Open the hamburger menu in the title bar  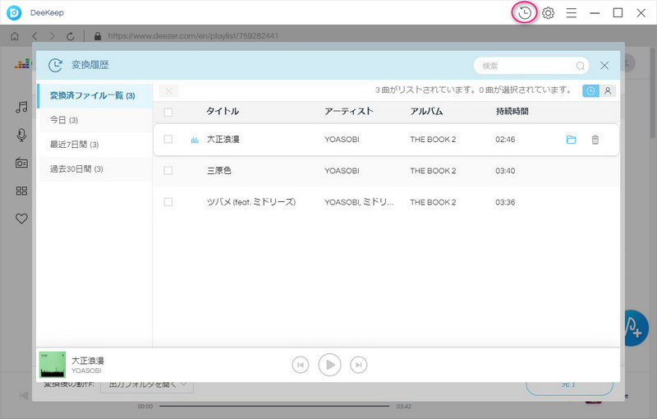point(572,13)
